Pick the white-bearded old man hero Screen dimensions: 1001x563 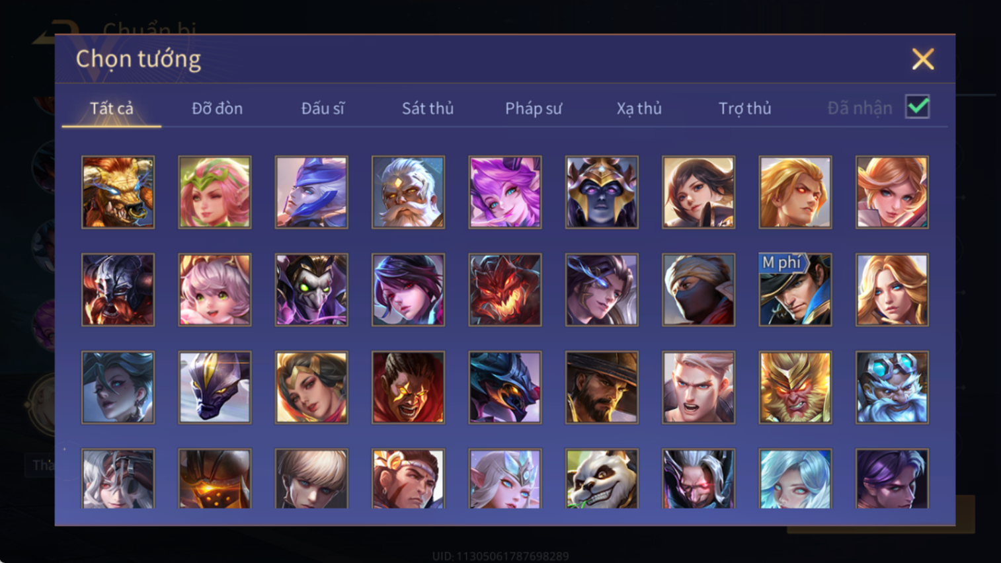(x=408, y=192)
